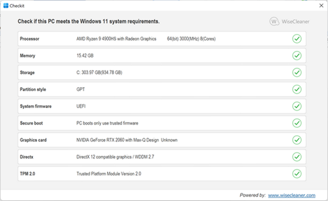The width and height of the screenshot is (328, 201).
Task: Click the System firmware checkmark icon
Action: click(297, 106)
